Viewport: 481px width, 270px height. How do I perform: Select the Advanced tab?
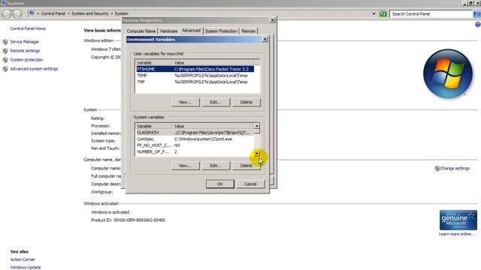click(191, 30)
